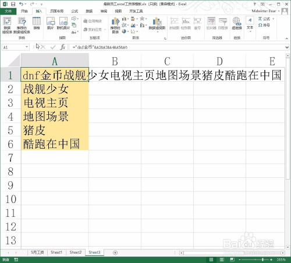Insert an area chart
Image resolution: width=291 pixels, height=263 pixels.
pyautogui.click(x=134, y=25)
